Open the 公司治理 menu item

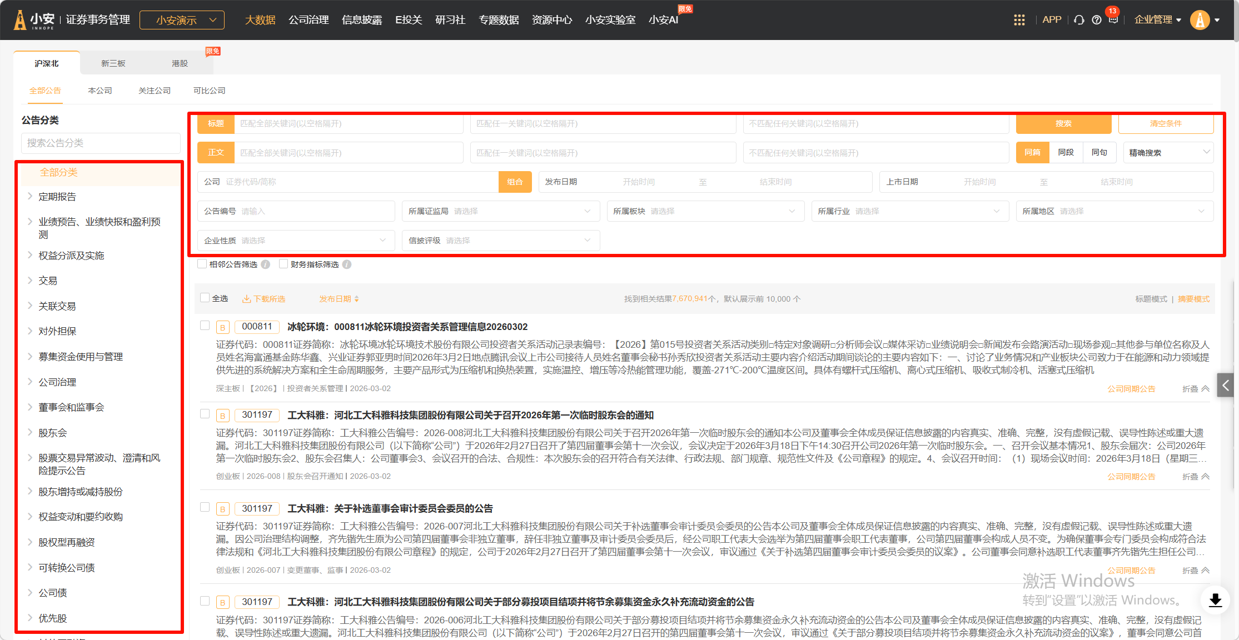[x=308, y=20]
